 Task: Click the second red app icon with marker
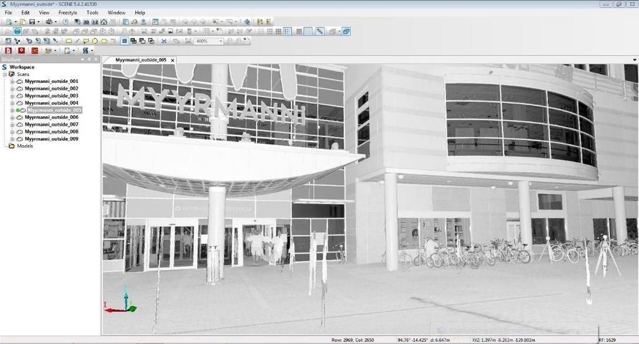(22, 50)
